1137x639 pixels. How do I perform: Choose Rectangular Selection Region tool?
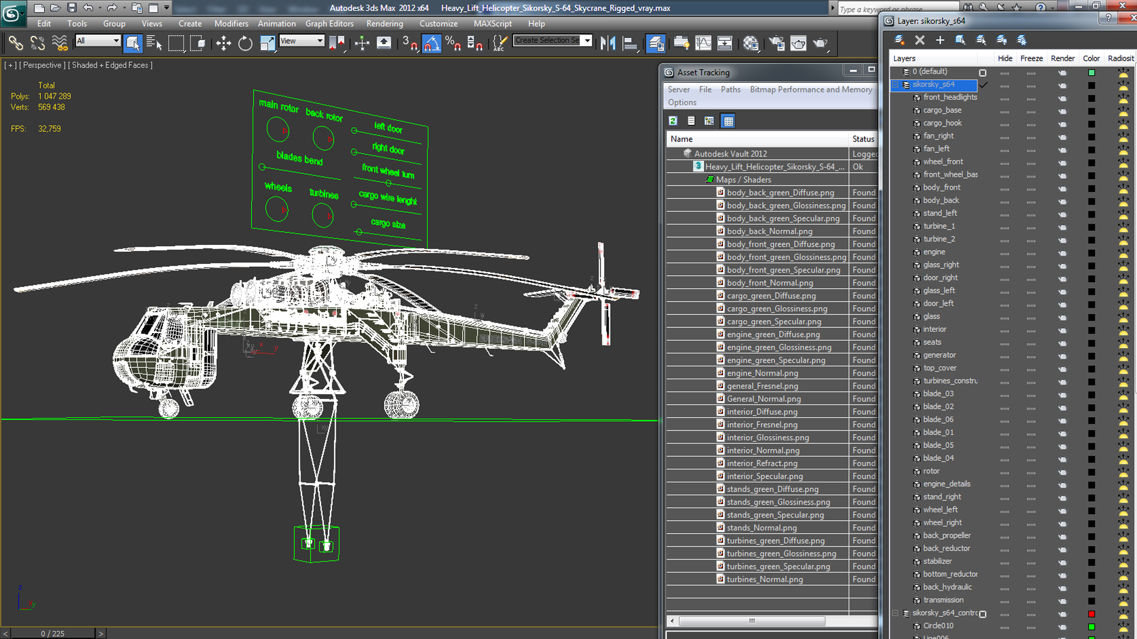(x=176, y=43)
